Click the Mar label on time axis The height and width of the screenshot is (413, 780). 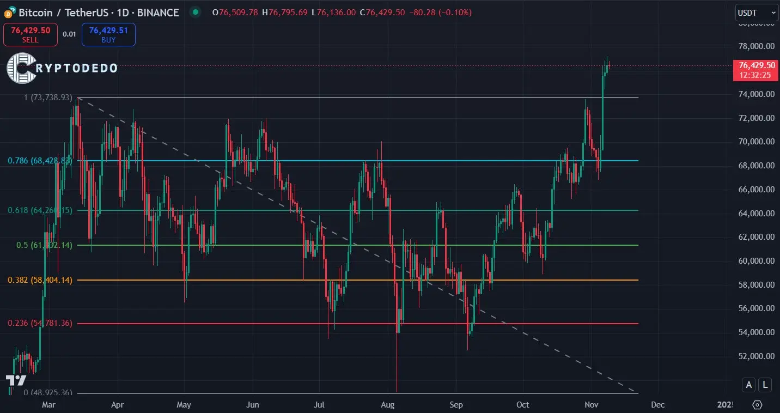(48, 405)
